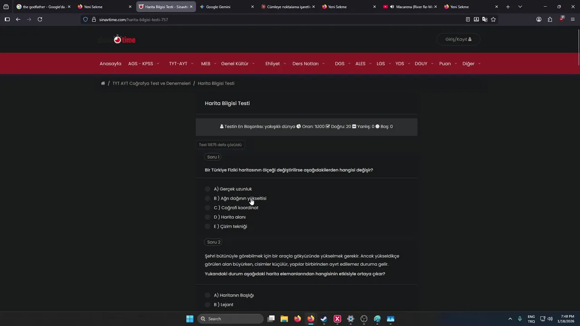Go back using the browser back arrow

pos(18,19)
